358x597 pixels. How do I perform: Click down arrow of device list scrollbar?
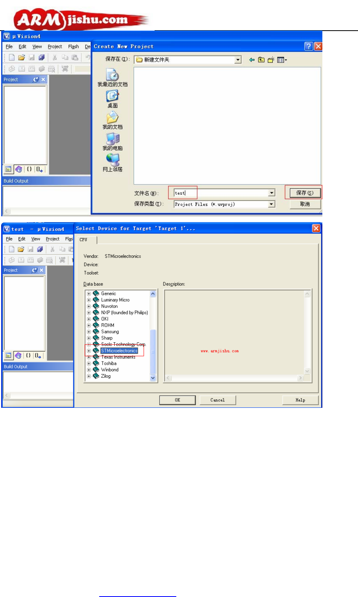[153, 378]
